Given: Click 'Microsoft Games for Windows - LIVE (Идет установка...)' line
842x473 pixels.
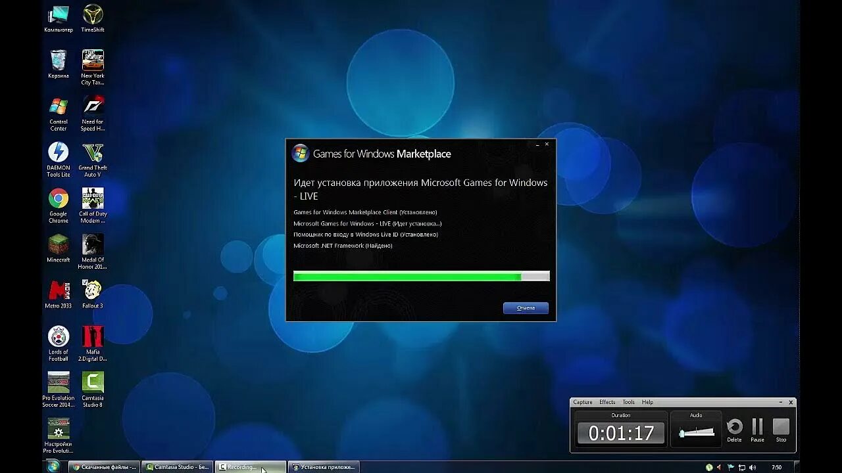Looking at the screenshot, I should (368, 223).
